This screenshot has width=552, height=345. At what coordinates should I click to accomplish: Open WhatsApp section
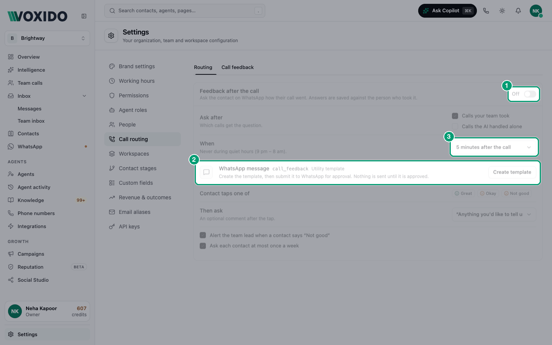[48, 146]
